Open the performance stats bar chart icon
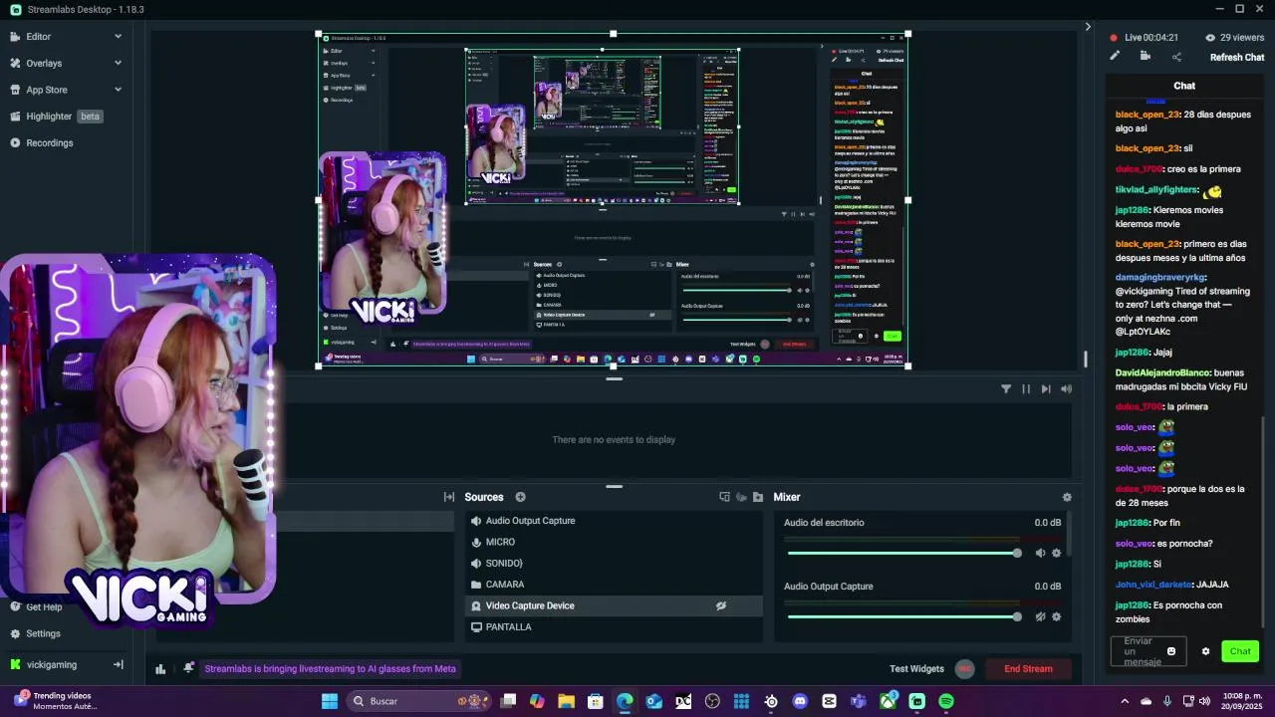Image resolution: width=1275 pixels, height=717 pixels. [x=160, y=669]
